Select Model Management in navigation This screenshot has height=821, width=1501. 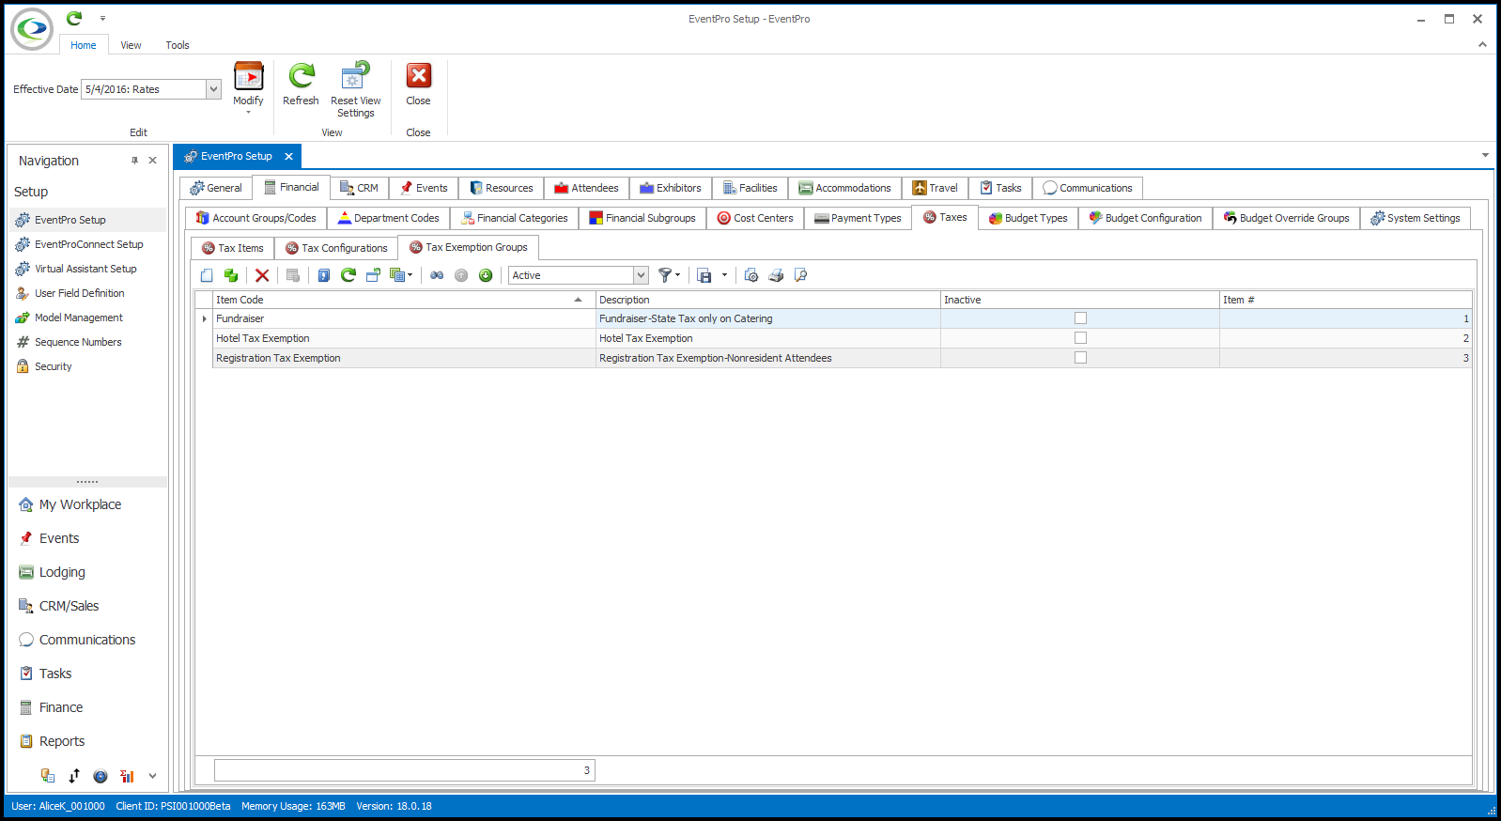(x=79, y=318)
